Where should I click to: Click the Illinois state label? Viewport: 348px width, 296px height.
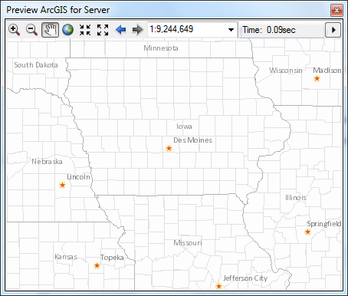coord(296,198)
